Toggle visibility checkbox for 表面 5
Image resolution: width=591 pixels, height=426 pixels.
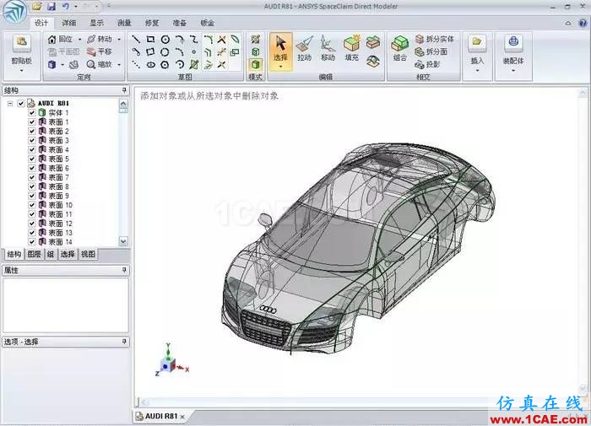pos(32,159)
